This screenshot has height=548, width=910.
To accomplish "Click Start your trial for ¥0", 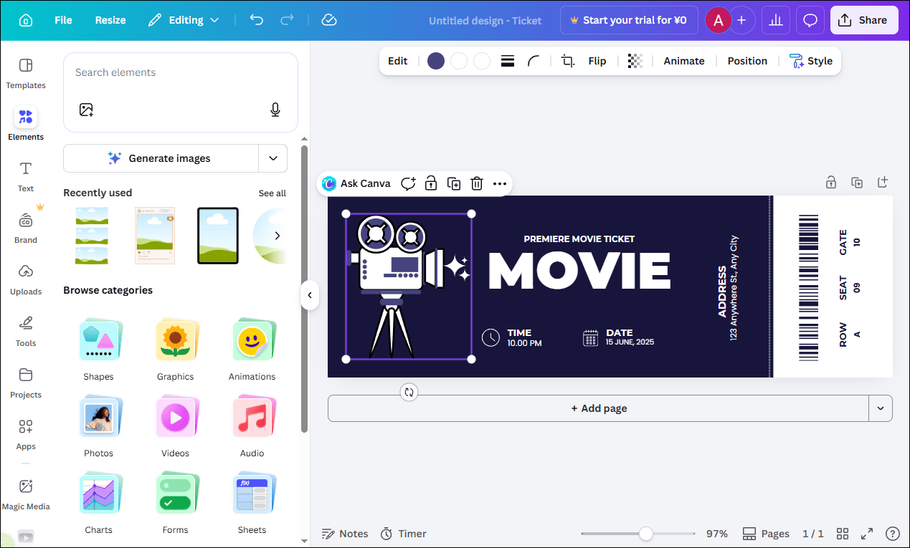I will tap(629, 20).
